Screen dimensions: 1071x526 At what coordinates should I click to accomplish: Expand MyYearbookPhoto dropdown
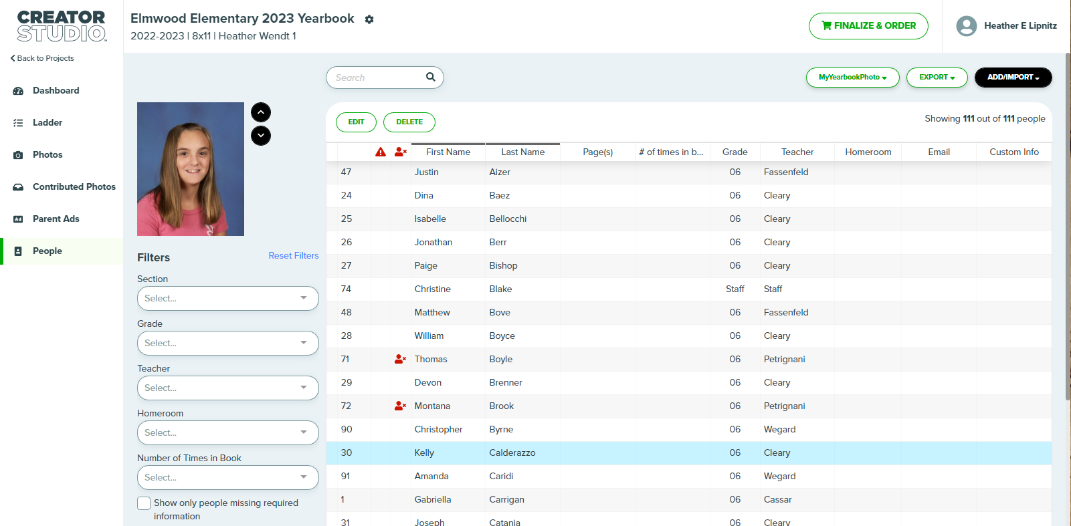point(853,78)
